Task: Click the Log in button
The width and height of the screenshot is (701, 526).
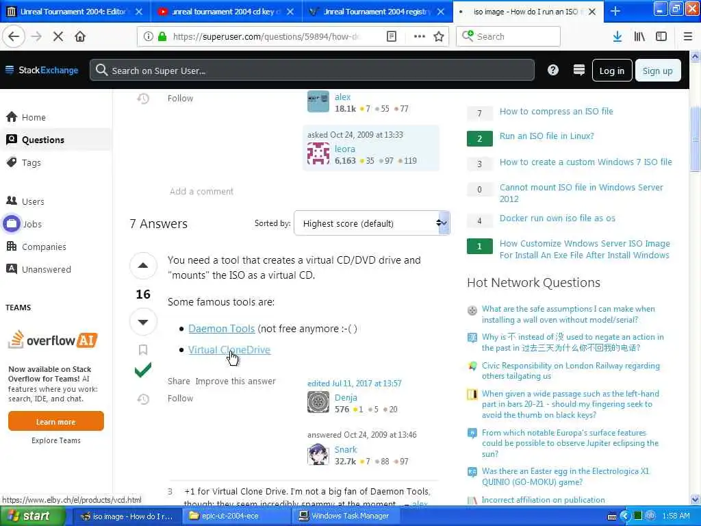Action: 611,71
